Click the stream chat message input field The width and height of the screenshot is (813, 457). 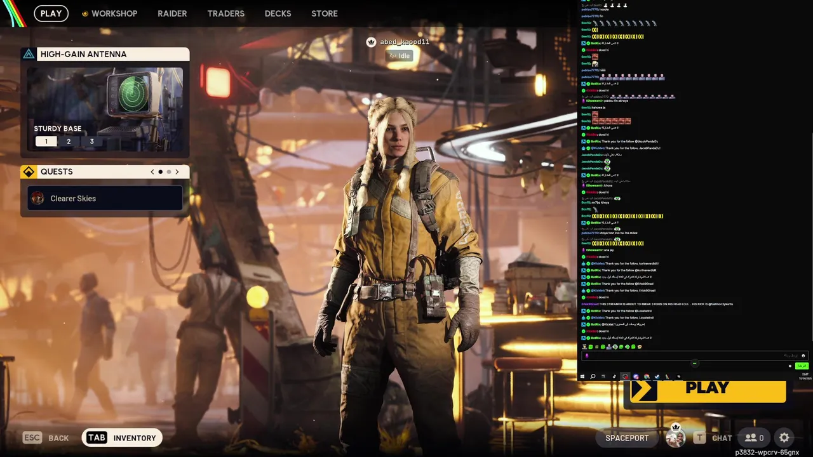click(694, 356)
